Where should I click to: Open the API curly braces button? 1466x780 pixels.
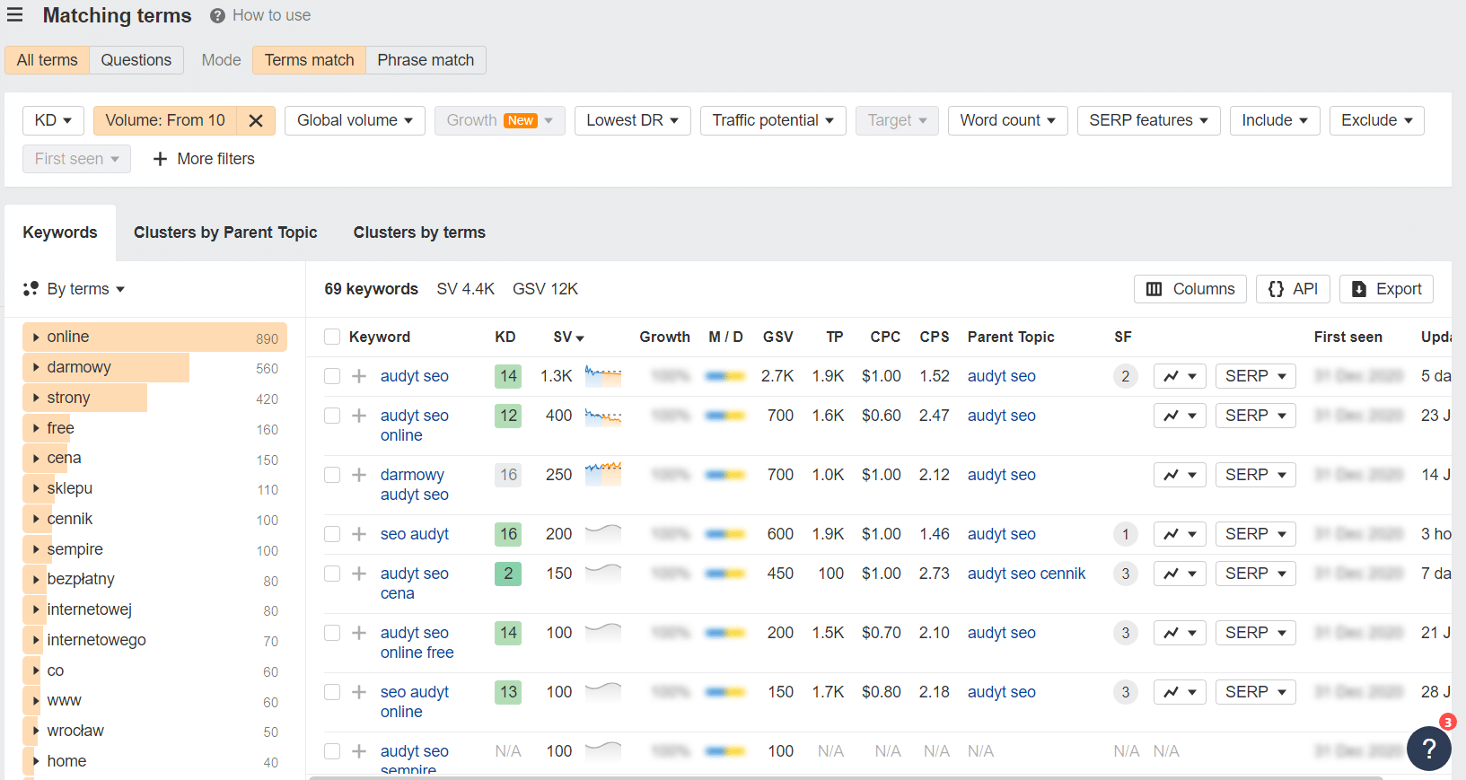1293,289
